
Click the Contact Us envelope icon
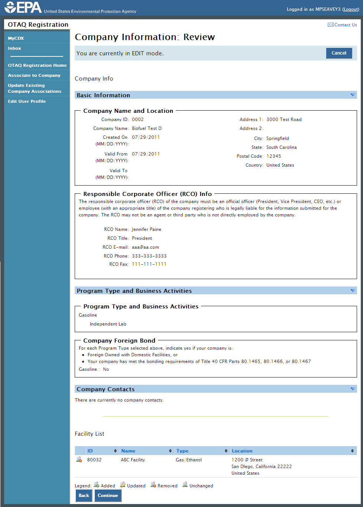point(330,25)
